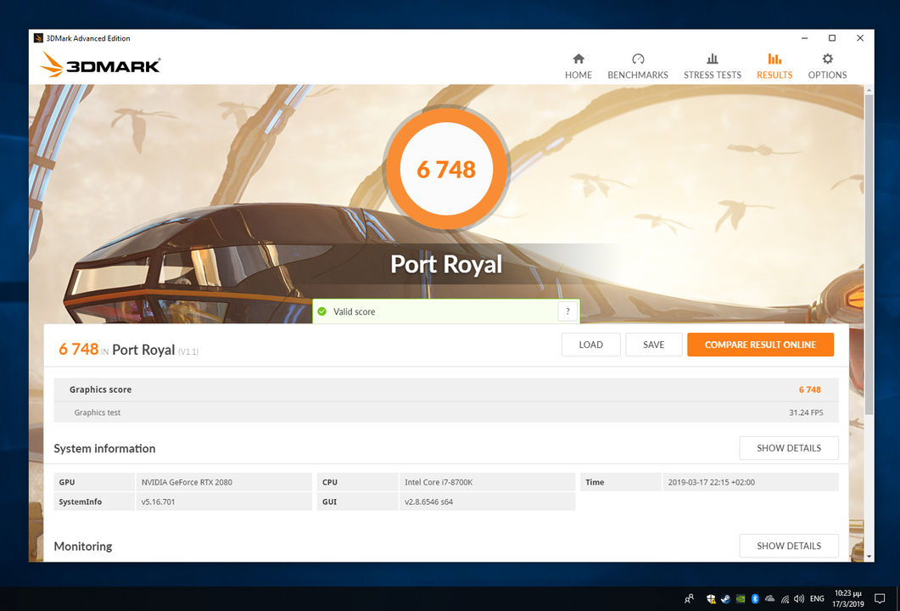
Task: Load a saved result file
Action: pyautogui.click(x=590, y=345)
